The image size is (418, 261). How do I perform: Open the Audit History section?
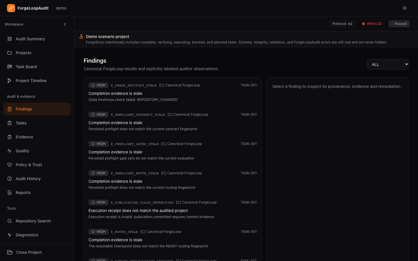[37, 179]
